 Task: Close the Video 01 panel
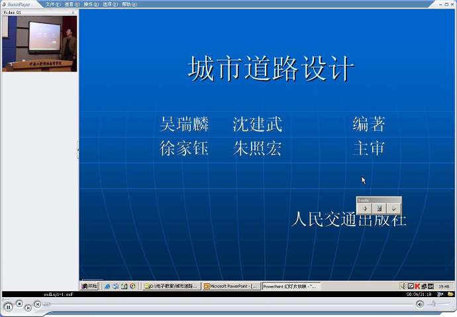coord(73,13)
